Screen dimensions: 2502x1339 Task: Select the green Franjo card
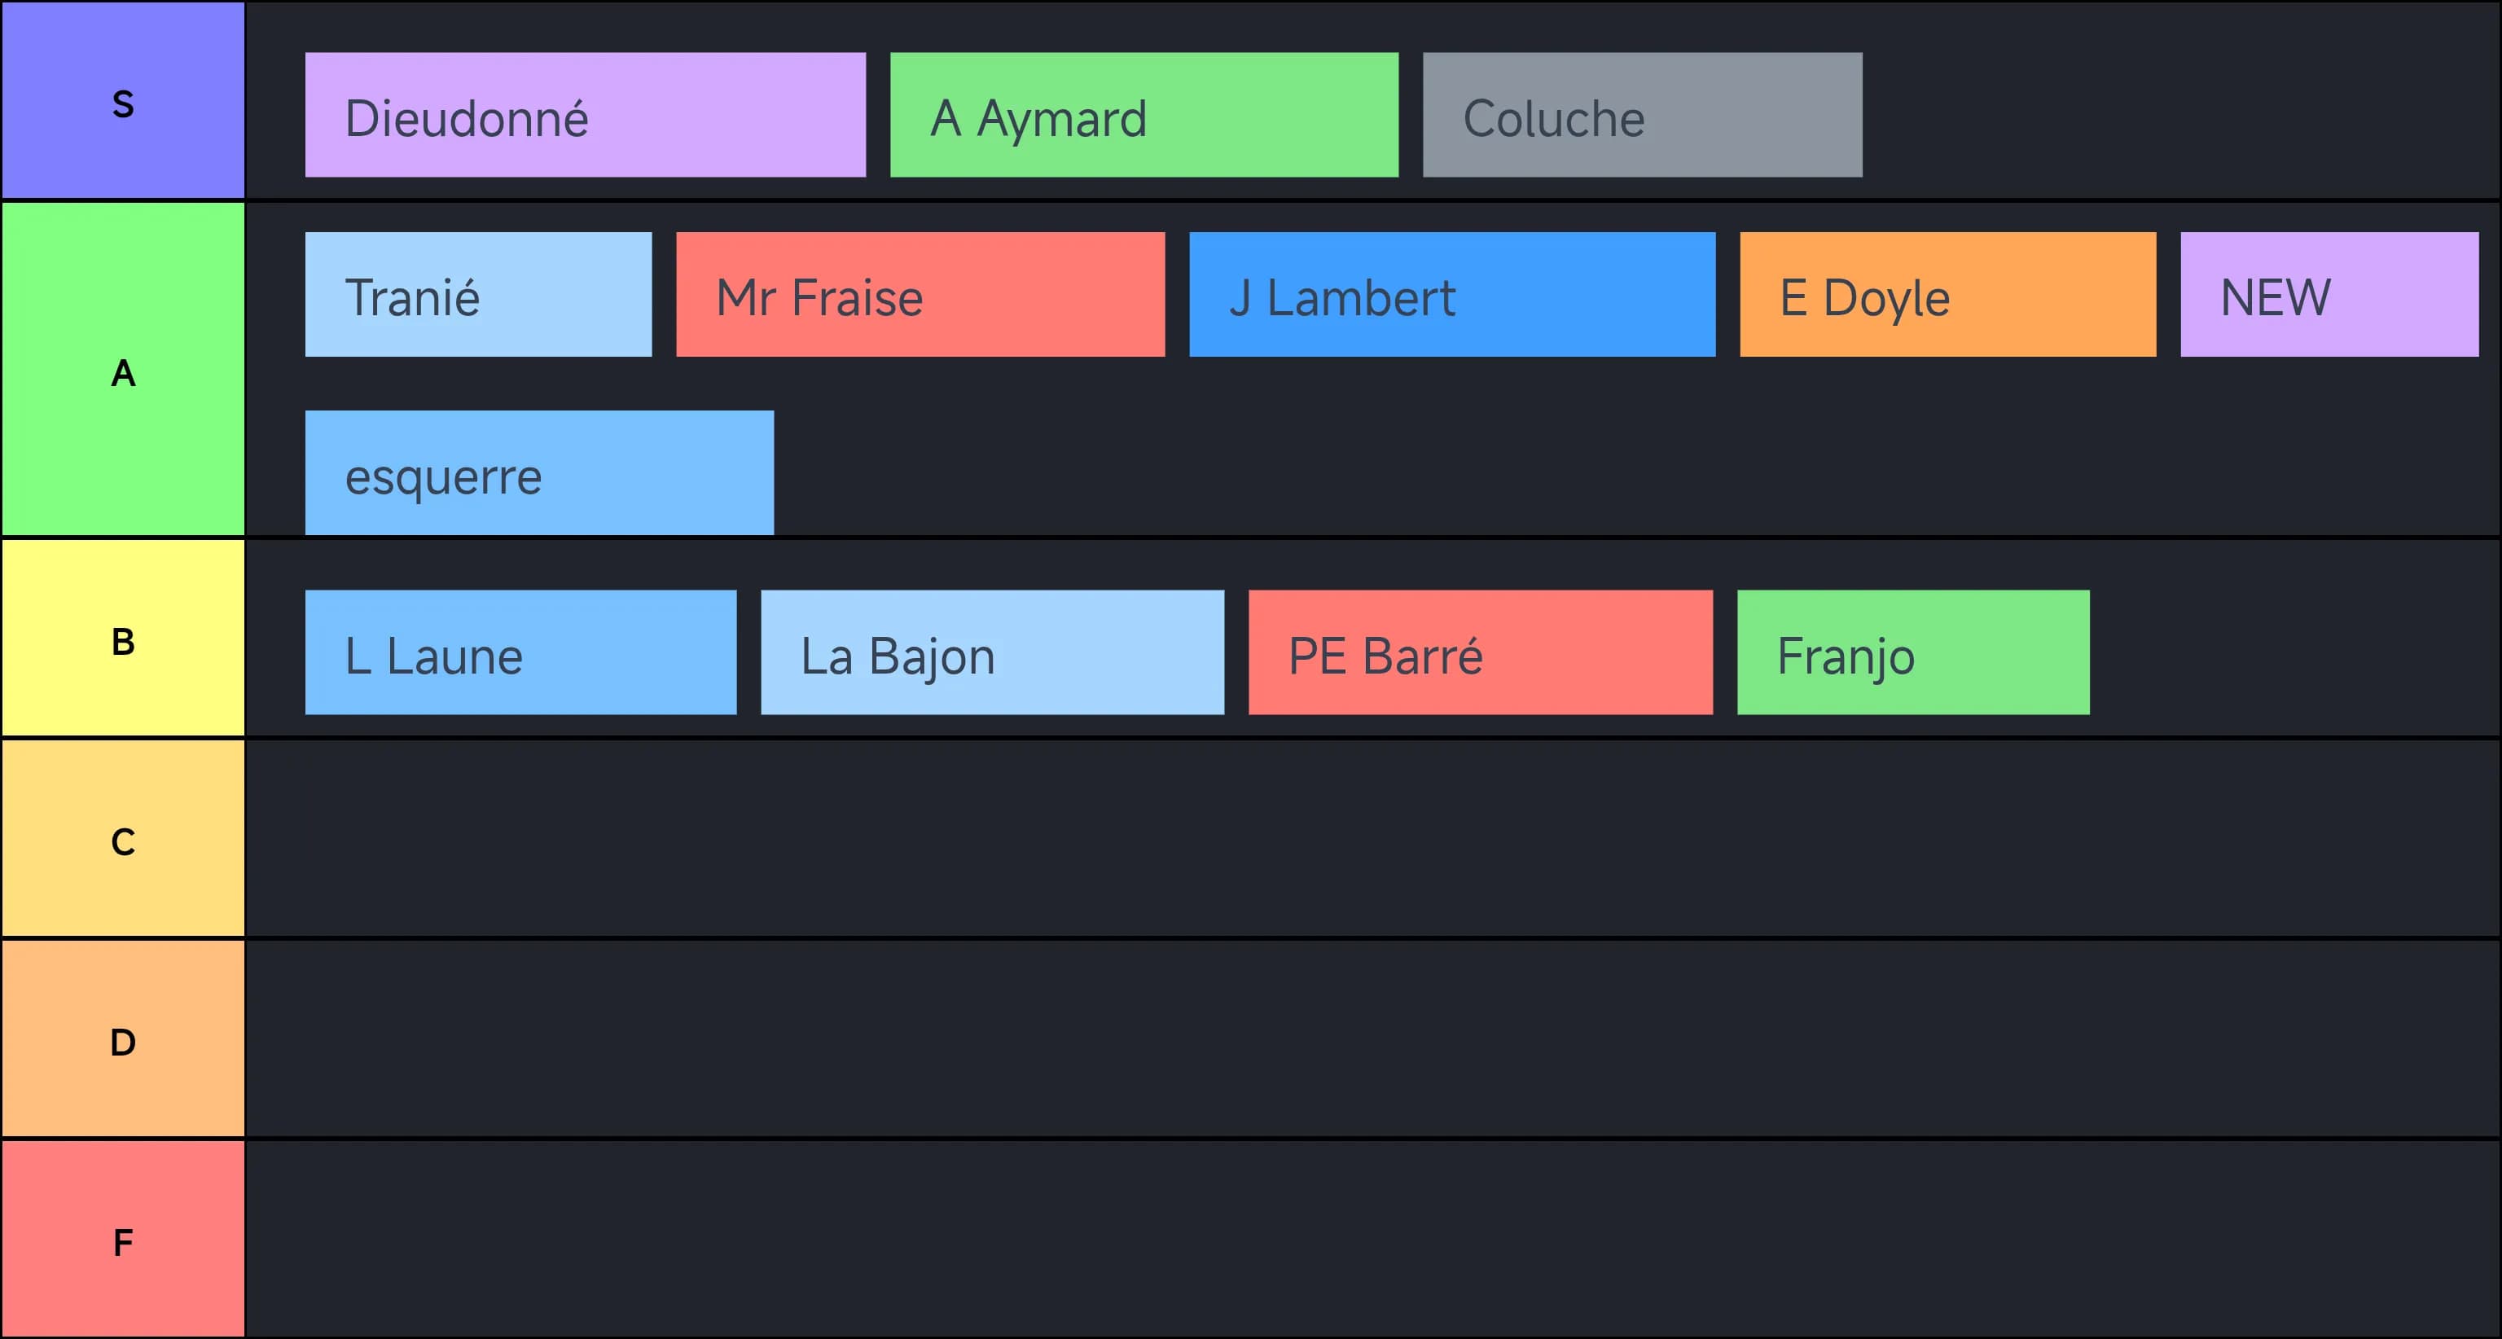coord(1912,652)
